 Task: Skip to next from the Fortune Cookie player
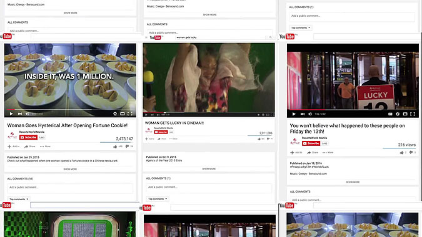pyautogui.click(x=19, y=114)
